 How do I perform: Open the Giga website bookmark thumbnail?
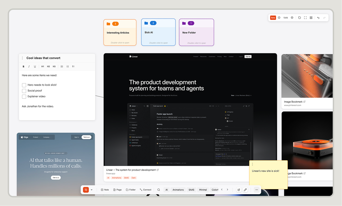[x=56, y=164]
